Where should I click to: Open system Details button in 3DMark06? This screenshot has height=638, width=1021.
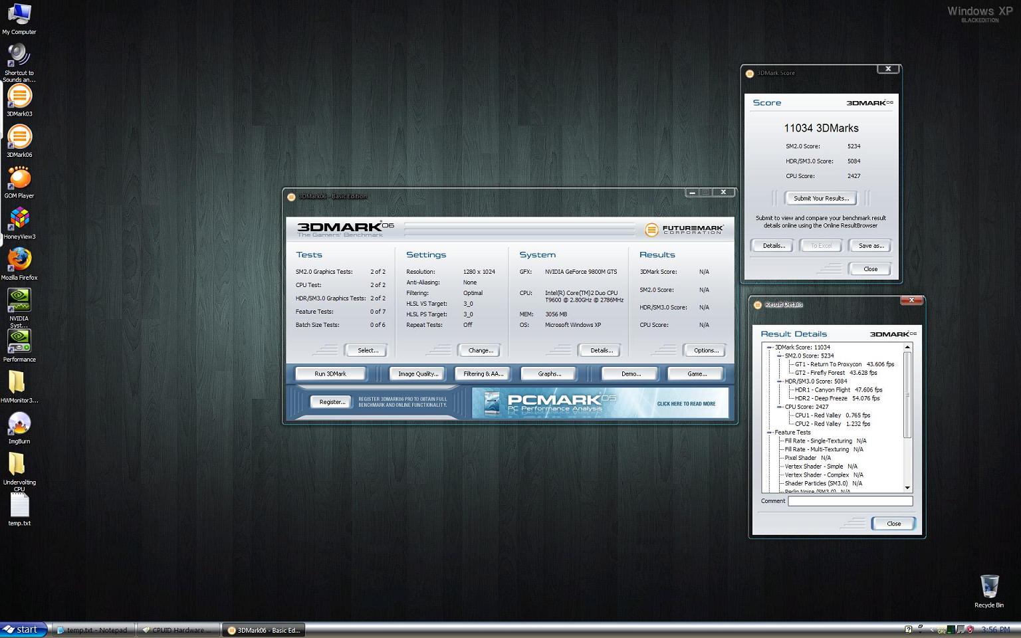tap(600, 350)
